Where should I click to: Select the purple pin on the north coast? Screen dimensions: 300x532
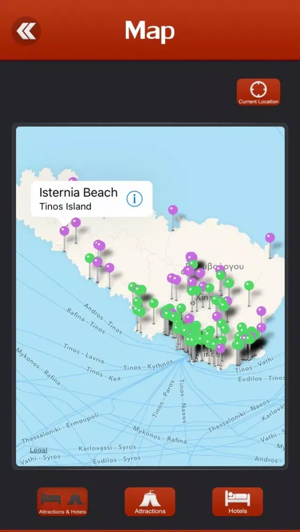click(173, 210)
